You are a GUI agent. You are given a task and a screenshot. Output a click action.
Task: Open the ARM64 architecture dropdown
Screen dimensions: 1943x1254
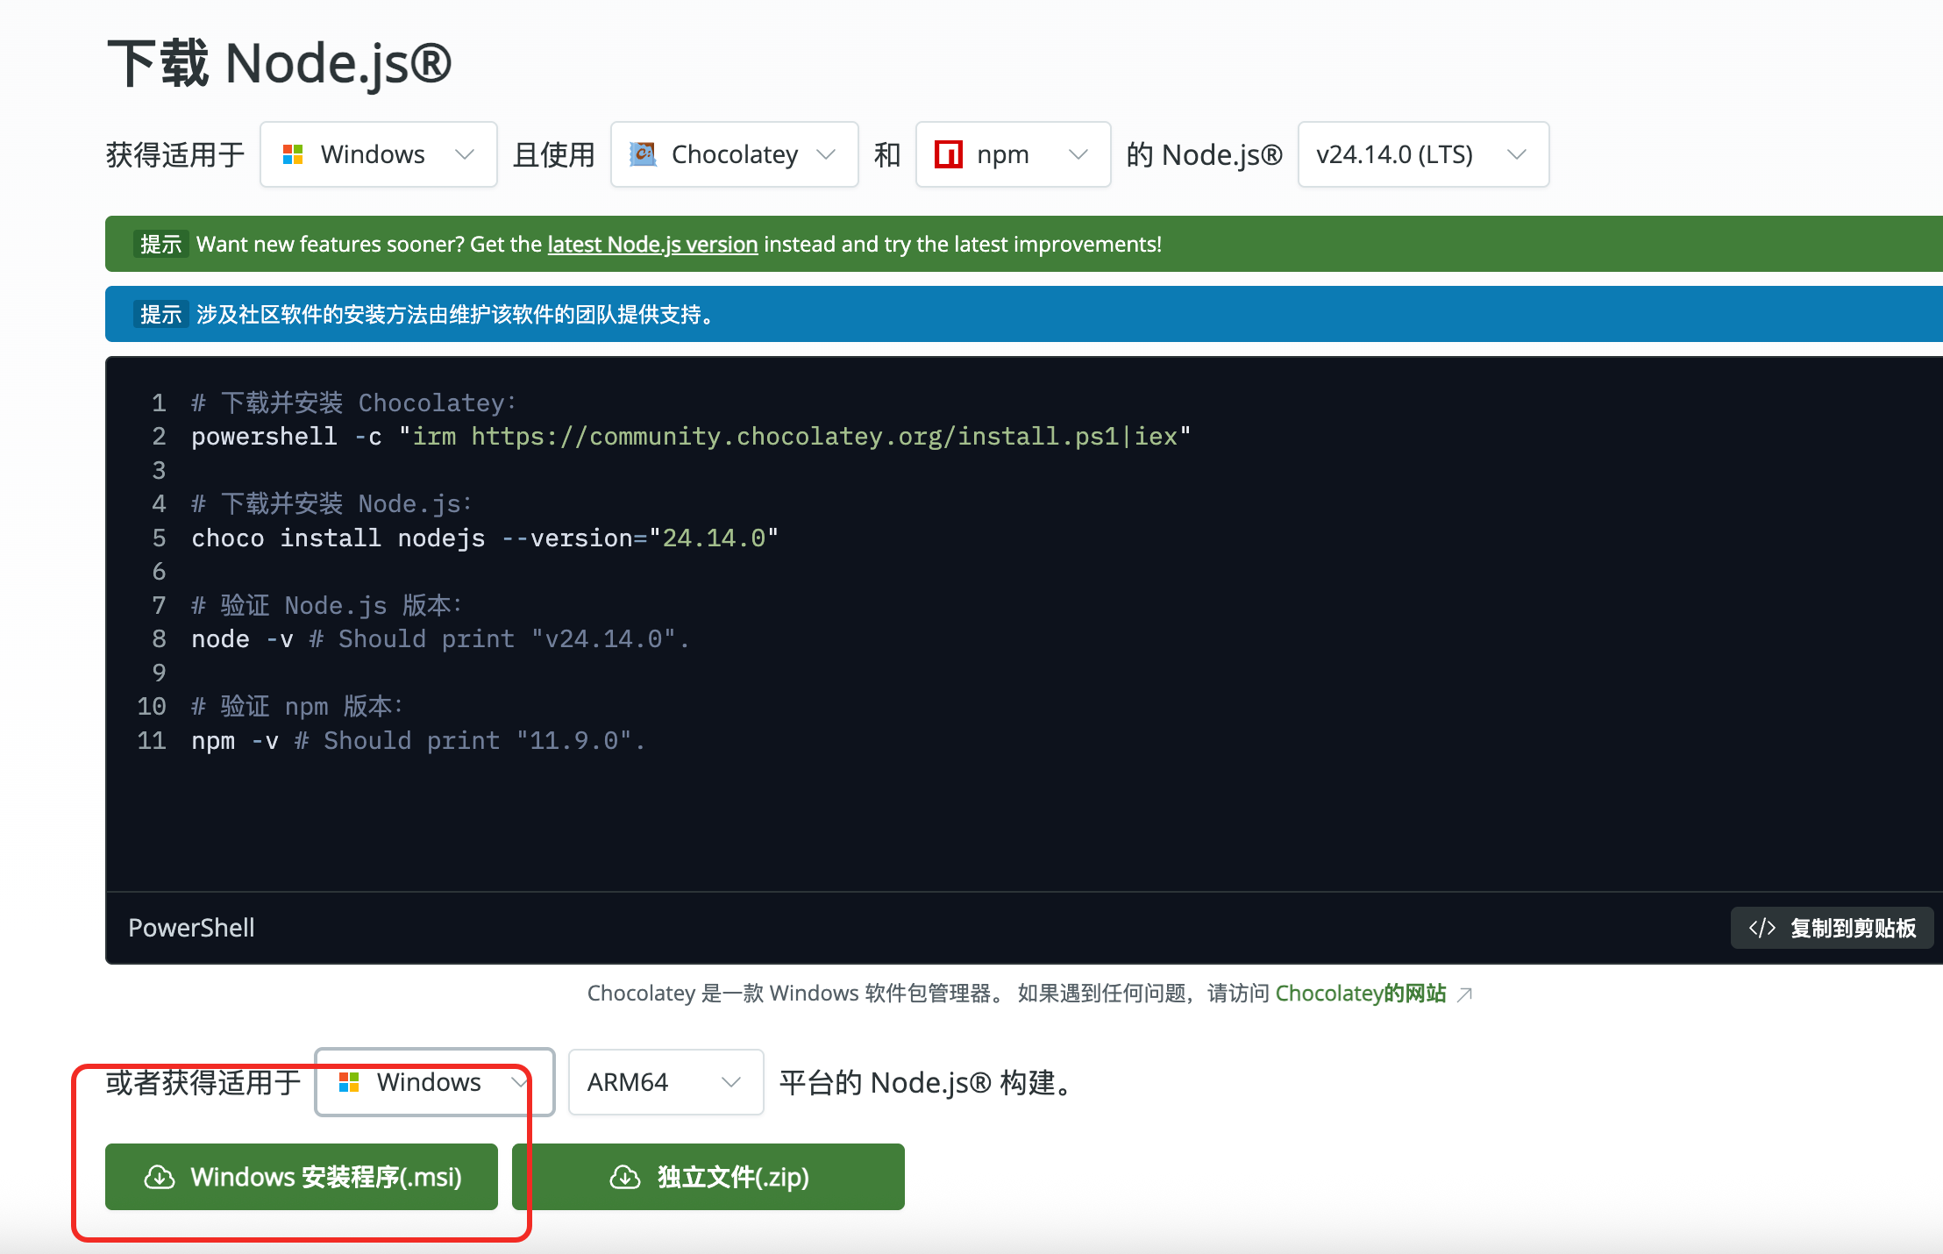pos(665,1082)
